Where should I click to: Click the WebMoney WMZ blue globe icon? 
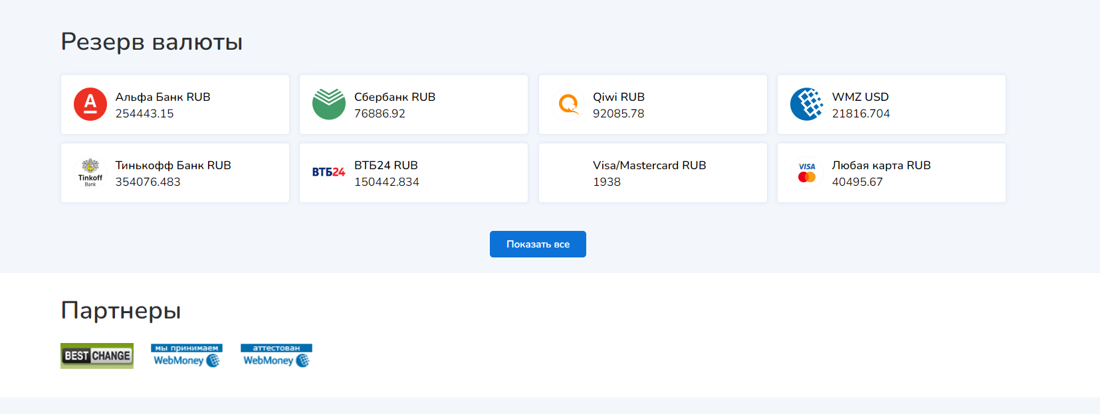807,104
